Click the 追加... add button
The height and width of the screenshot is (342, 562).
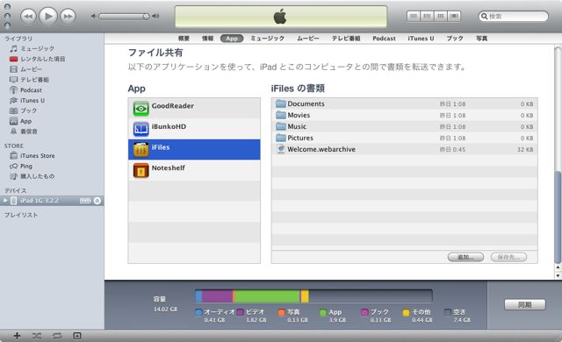pyautogui.click(x=465, y=257)
